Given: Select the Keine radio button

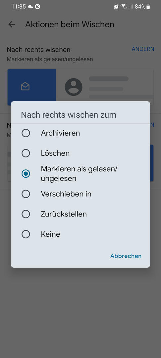Looking at the screenshot, I should (26, 234).
